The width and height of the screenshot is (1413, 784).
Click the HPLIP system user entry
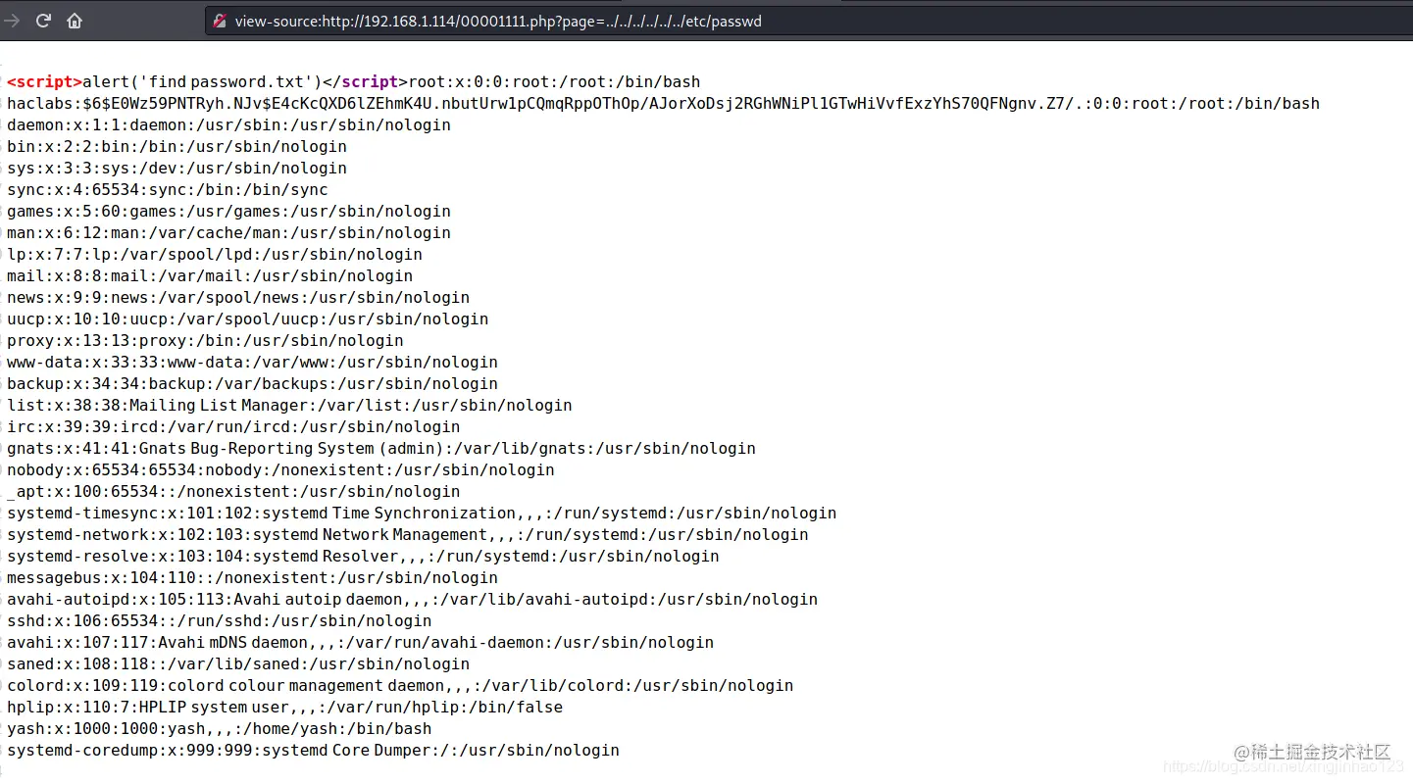(x=284, y=707)
